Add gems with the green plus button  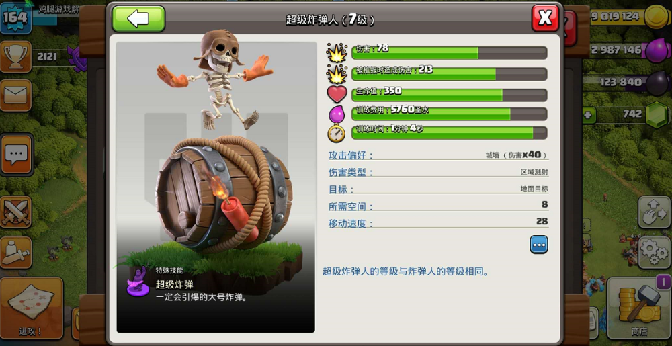pos(589,115)
